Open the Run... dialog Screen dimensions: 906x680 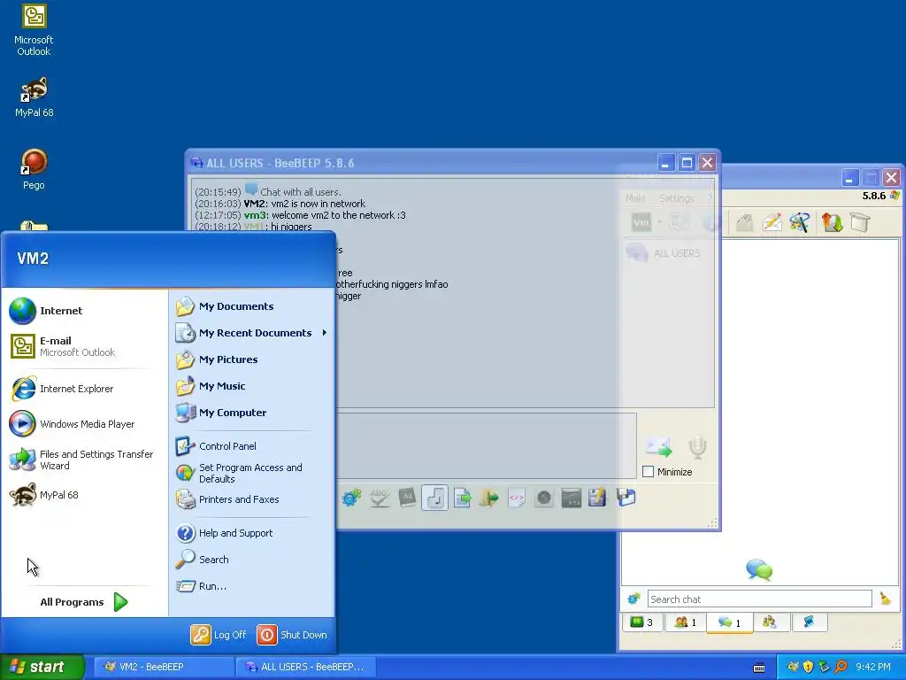(x=252, y=586)
